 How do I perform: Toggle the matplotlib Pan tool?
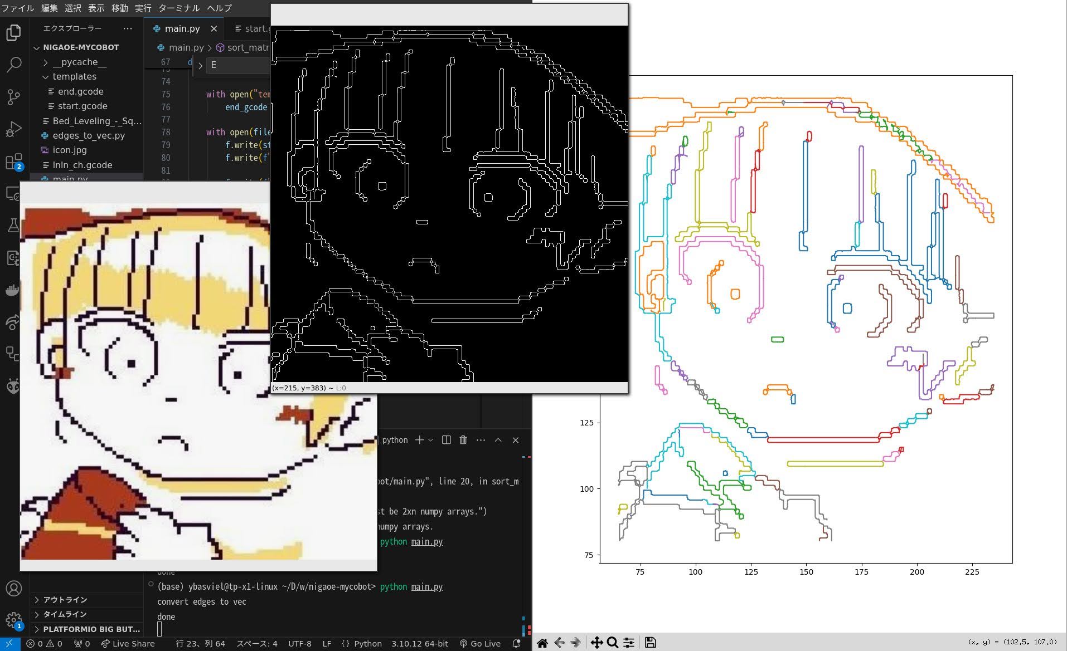(596, 643)
